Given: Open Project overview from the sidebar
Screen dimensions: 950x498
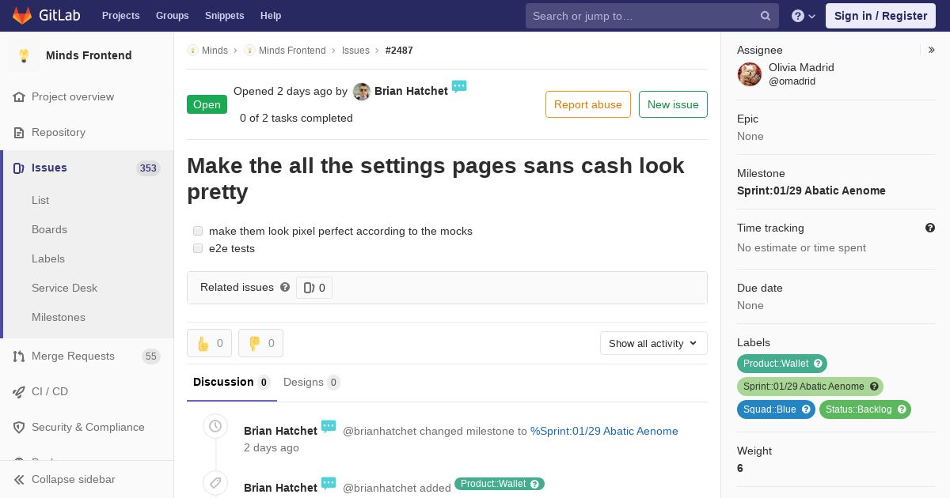Looking at the screenshot, I should [x=73, y=96].
